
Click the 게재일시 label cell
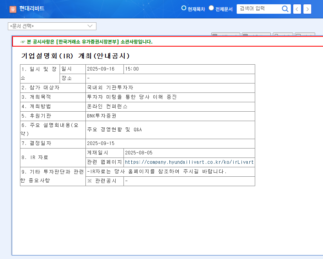105,153
